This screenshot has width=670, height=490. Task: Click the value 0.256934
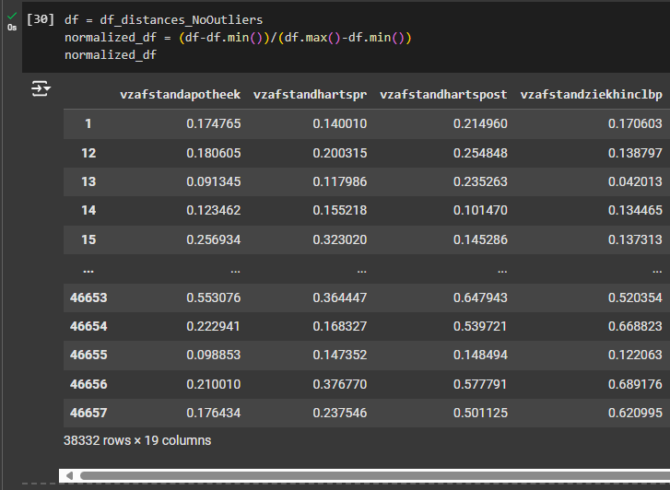pyautogui.click(x=214, y=239)
